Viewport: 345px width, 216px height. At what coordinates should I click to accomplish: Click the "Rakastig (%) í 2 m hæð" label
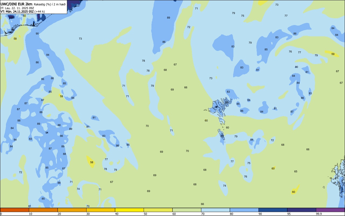coord(50,4)
